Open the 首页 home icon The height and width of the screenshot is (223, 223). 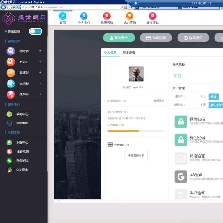(62, 16)
